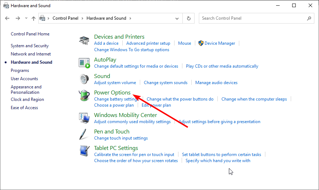Open Windows Mobility Center heading

pos(126,115)
